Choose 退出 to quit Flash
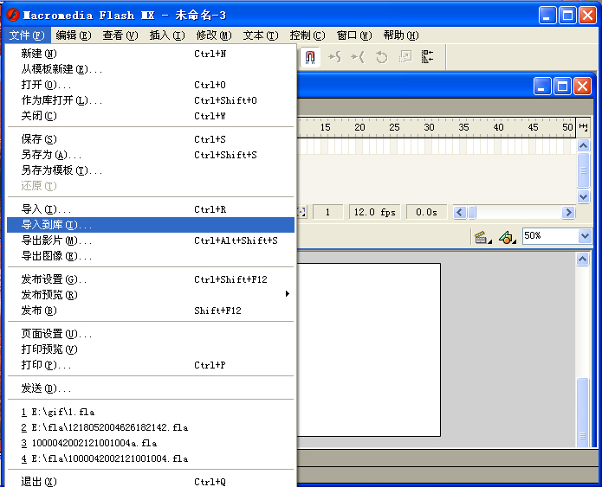The image size is (602, 487). [151, 482]
